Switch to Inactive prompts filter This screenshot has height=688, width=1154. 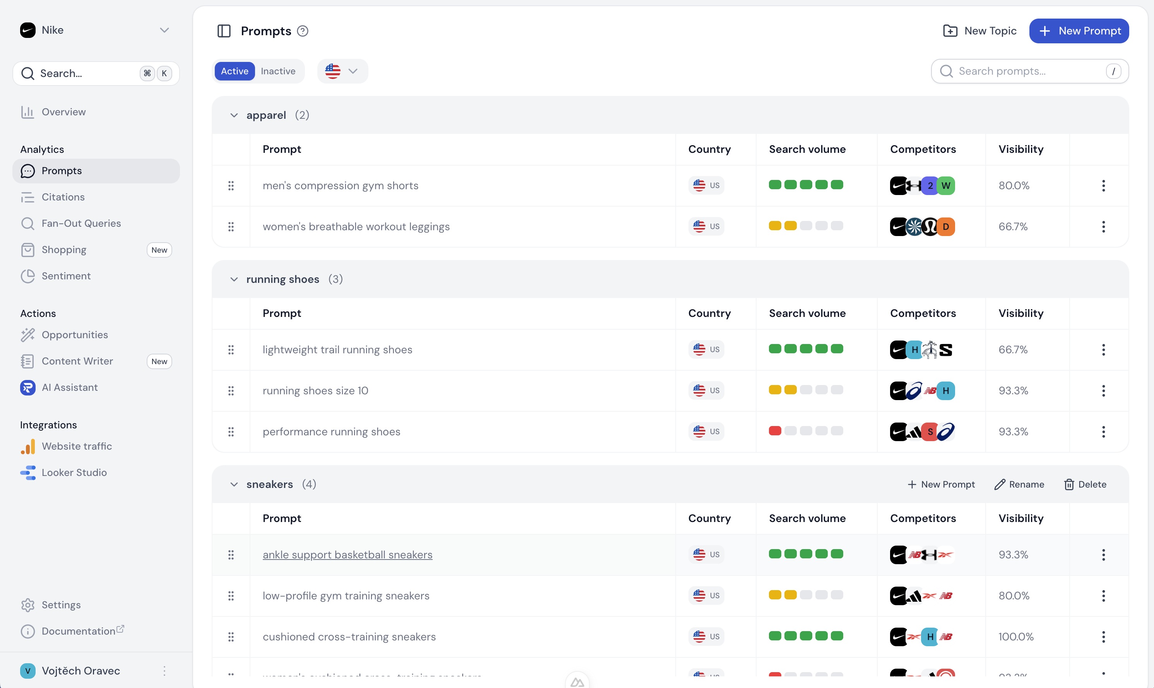278,71
